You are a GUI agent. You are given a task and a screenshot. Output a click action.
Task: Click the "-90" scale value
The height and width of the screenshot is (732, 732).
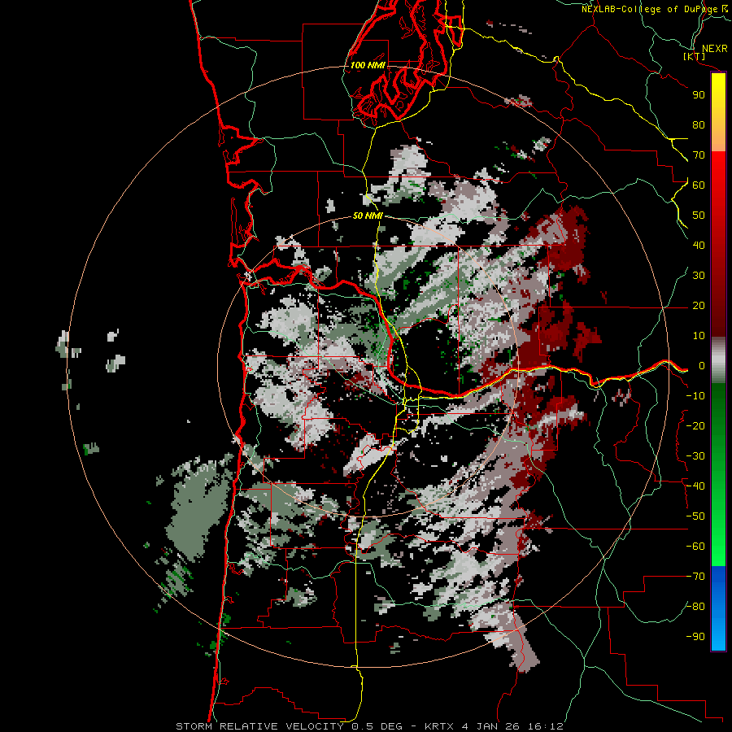click(695, 637)
